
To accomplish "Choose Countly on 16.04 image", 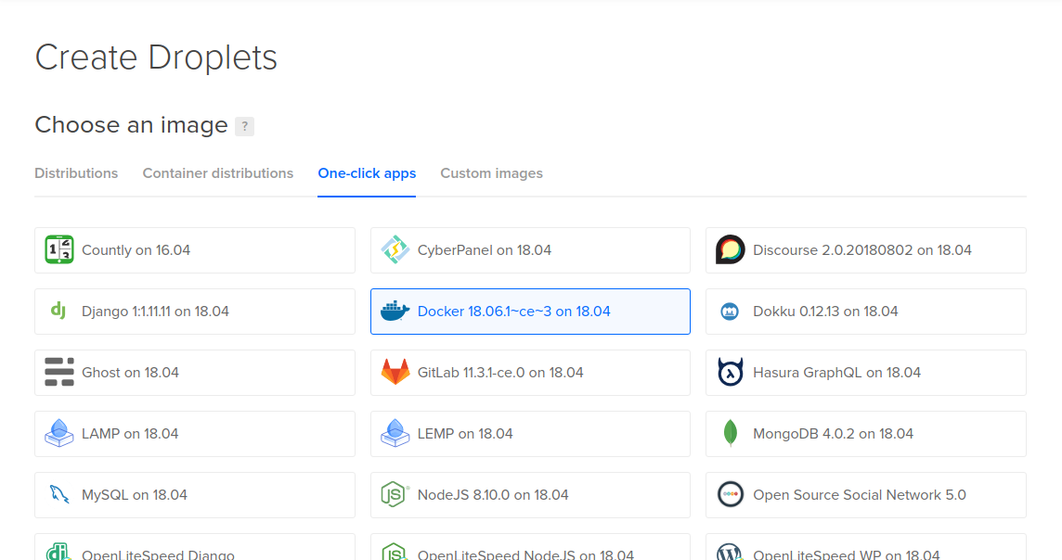I will (x=195, y=250).
